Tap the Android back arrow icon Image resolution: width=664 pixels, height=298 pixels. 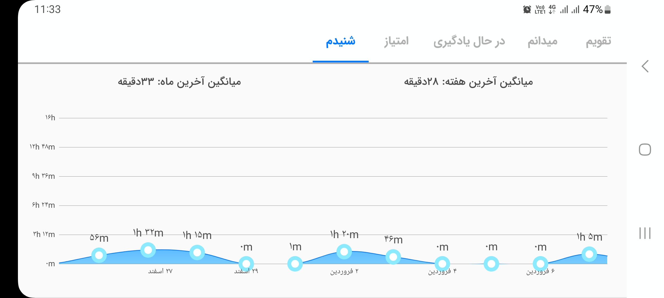point(645,66)
